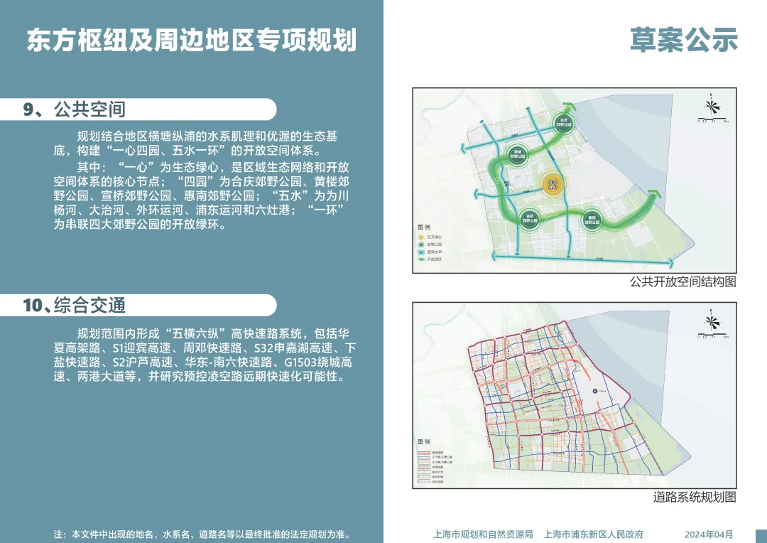Select the 9、公共空间 section heading
The image size is (767, 543).
pos(74,109)
